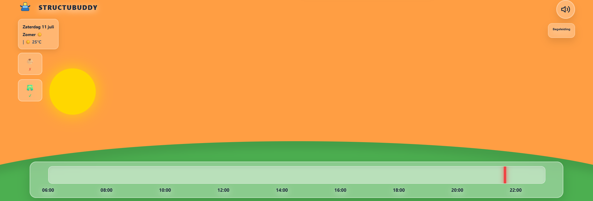Viewport: 593px width, 201px height.
Task: Click the 25°C temperature text
Action: pyautogui.click(x=37, y=42)
